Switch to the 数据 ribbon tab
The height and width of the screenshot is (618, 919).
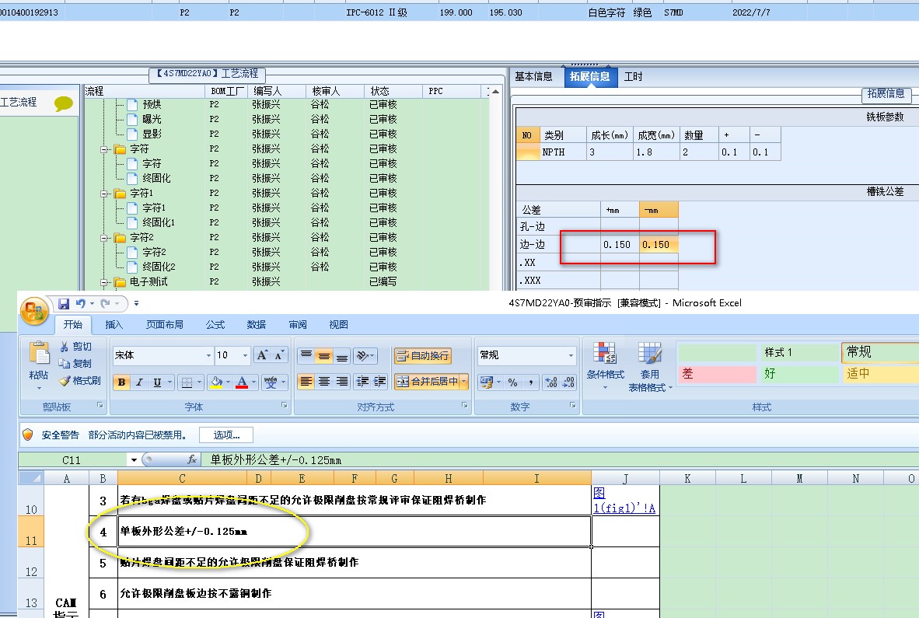(256, 324)
